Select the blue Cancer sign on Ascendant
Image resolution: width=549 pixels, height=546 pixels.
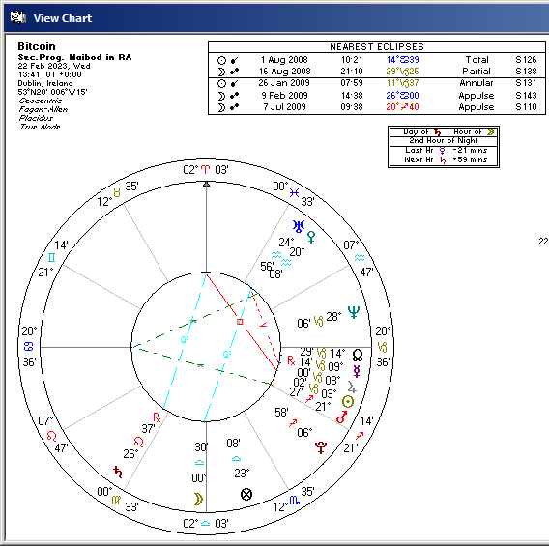[x=28, y=346]
